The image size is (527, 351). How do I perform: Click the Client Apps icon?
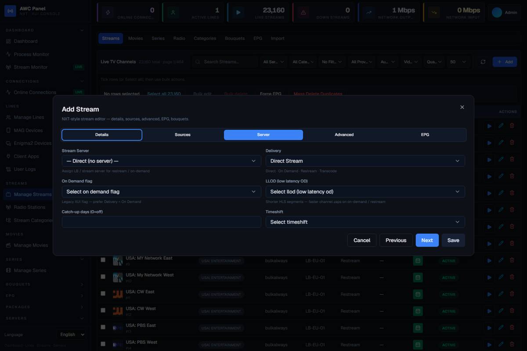click(8, 156)
